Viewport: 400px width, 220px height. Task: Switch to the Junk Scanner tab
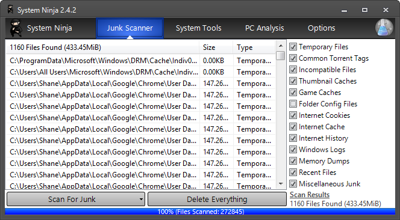point(130,28)
